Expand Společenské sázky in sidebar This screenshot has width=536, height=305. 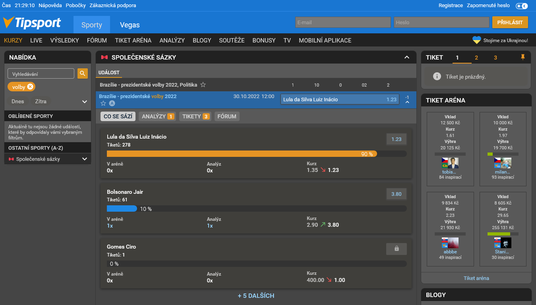pos(85,159)
